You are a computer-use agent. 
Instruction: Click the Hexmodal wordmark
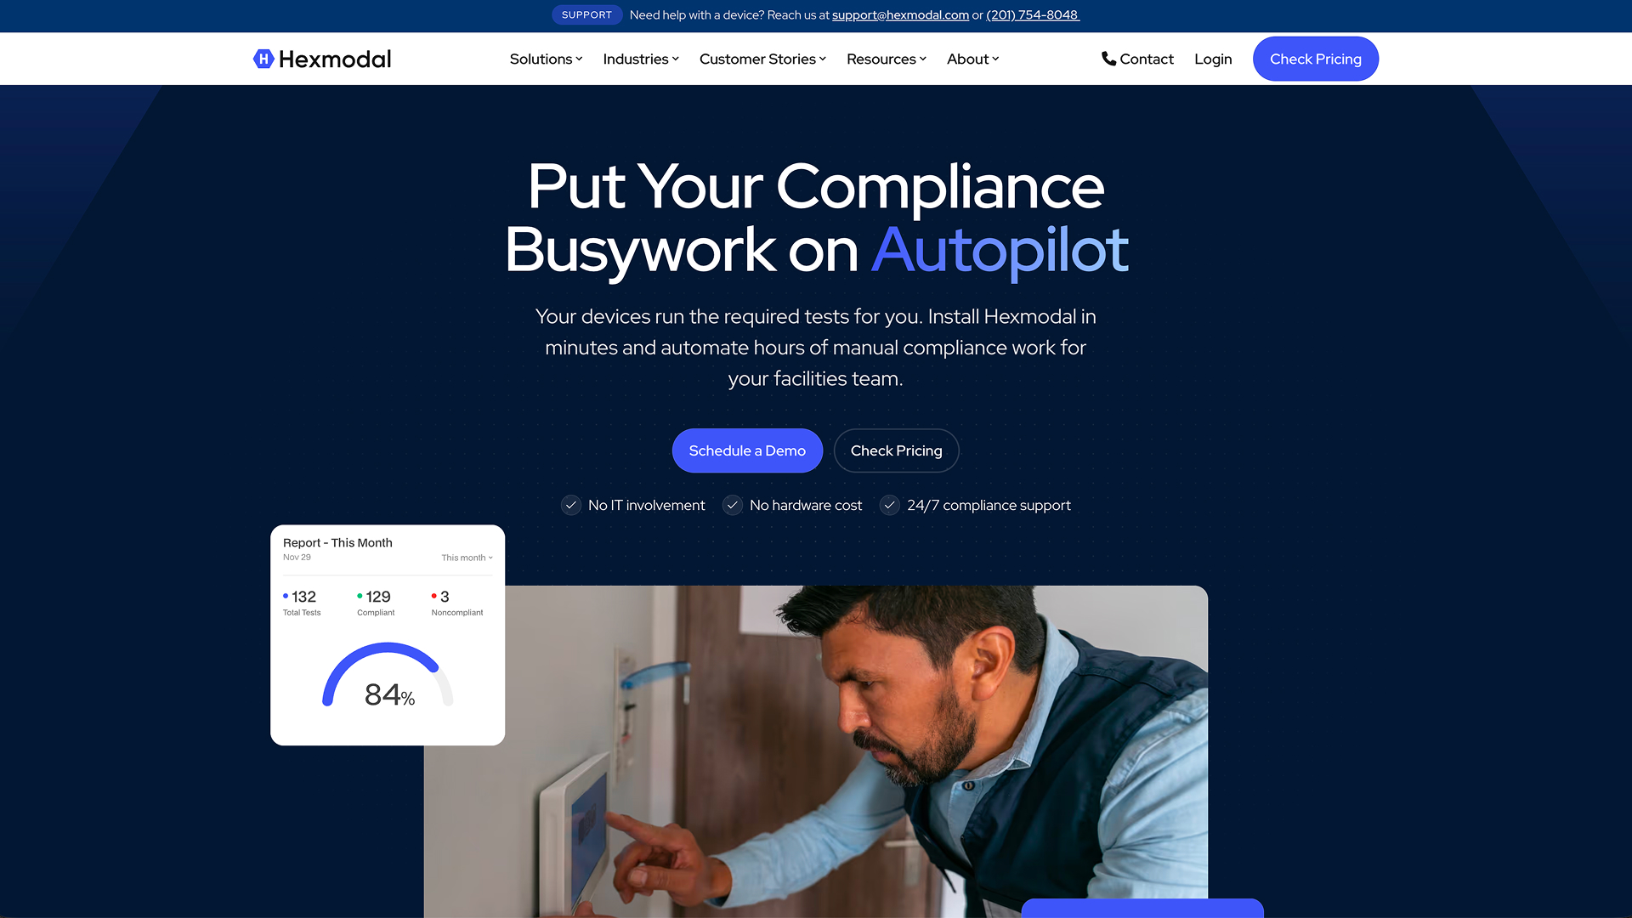335,59
